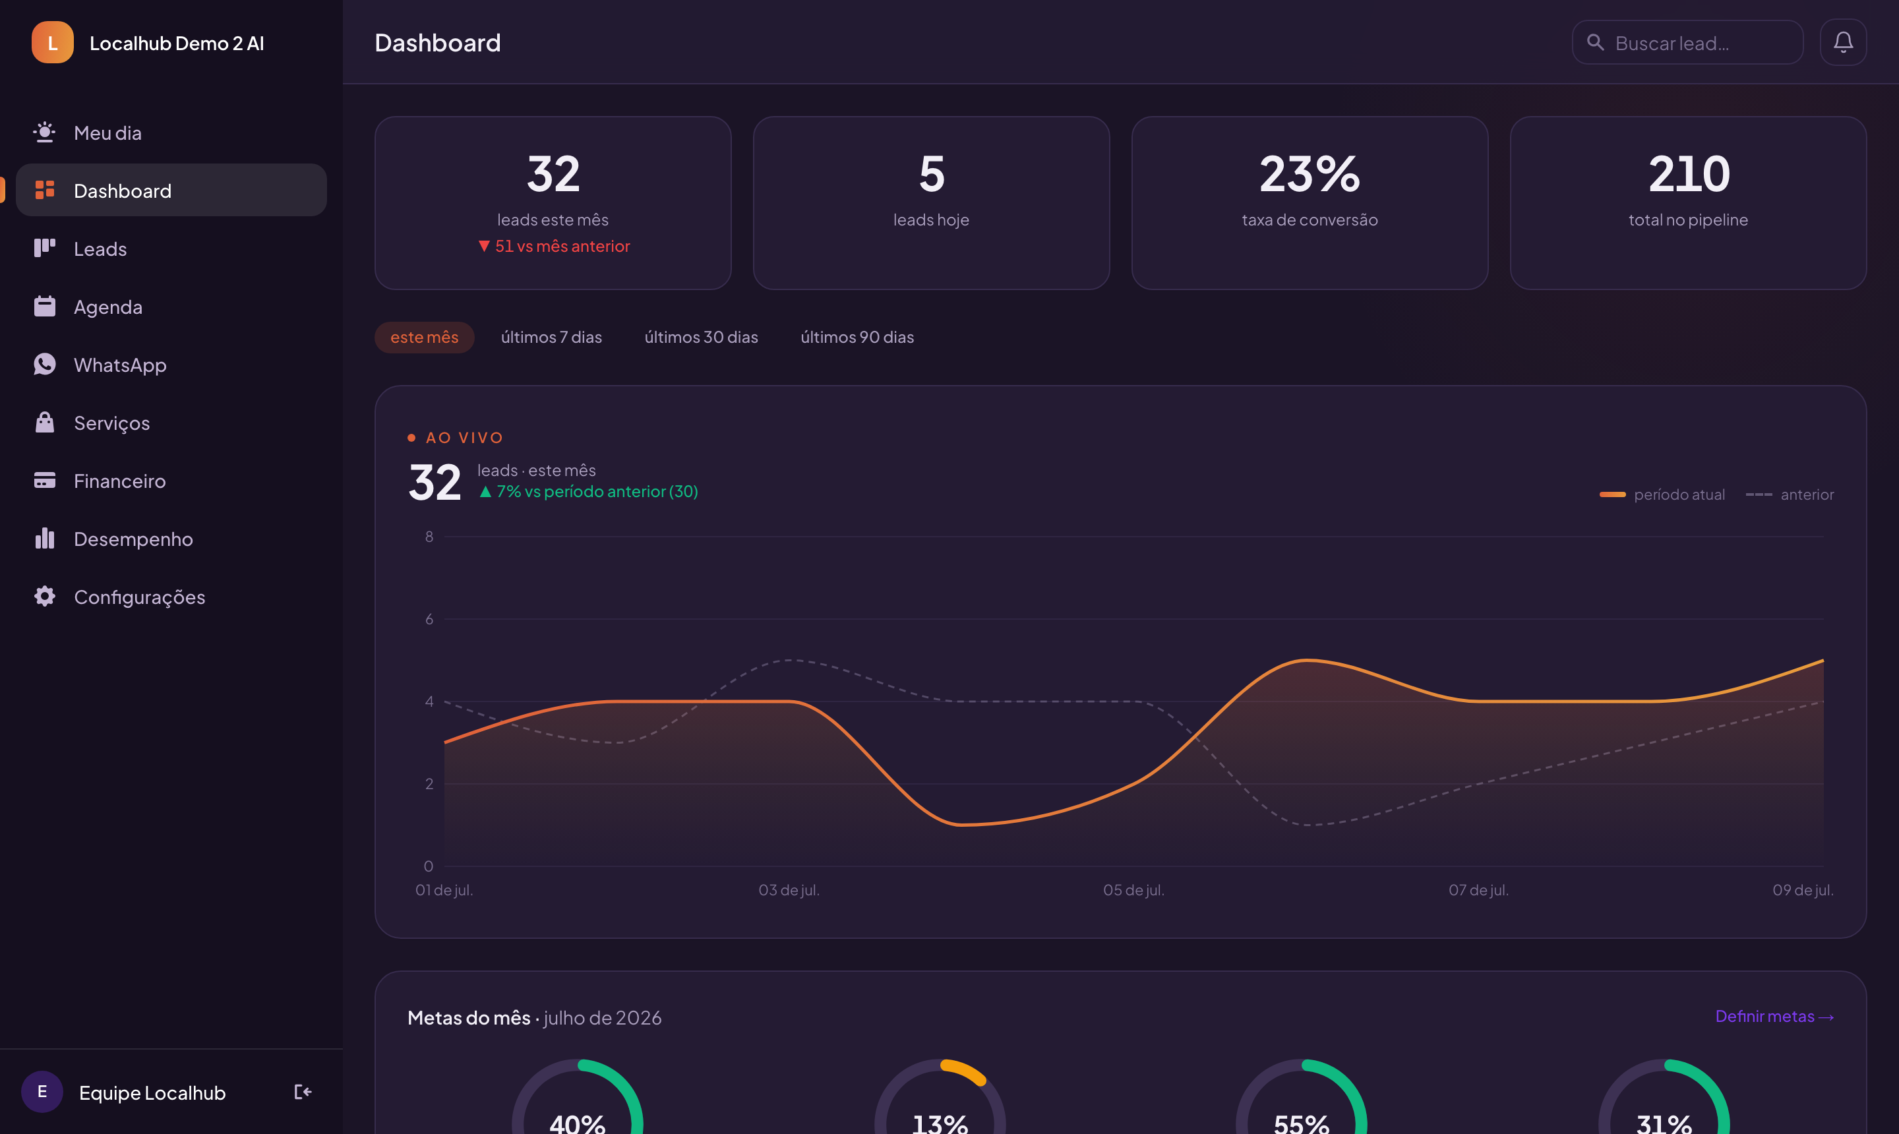Screen dimensions: 1899x1134
Task: Click the 55% goal progress ring
Action: tap(1301, 1096)
